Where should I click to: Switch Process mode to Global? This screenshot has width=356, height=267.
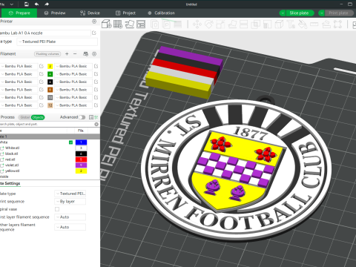[x=24, y=117]
